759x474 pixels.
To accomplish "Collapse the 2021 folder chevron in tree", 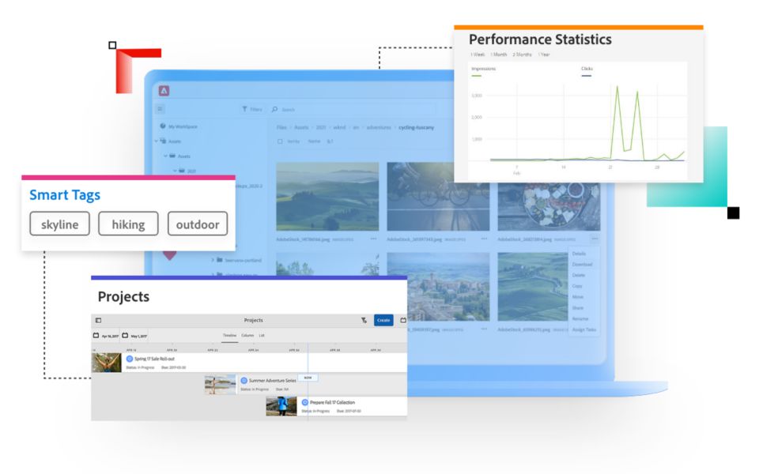I will (x=175, y=171).
